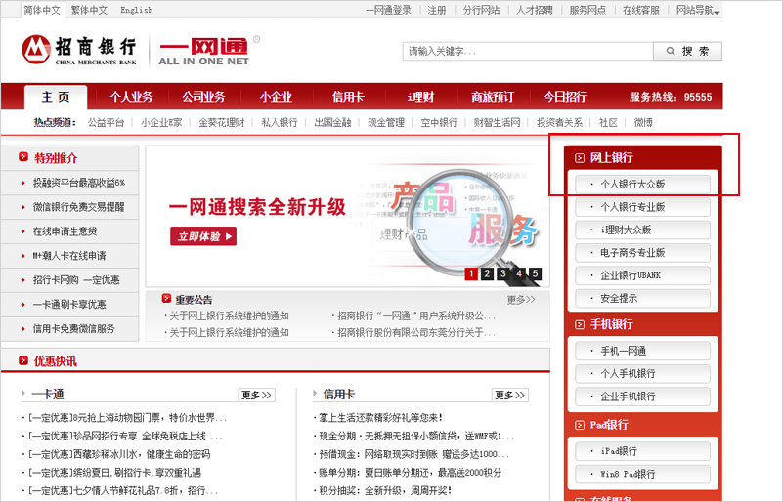Click the arrow icon beside 手机银行 header

point(580,324)
